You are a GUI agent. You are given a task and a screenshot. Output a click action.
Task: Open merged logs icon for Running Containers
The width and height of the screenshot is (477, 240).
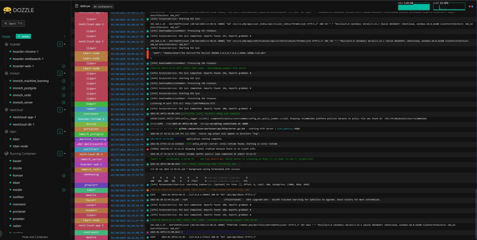(x=60, y=154)
